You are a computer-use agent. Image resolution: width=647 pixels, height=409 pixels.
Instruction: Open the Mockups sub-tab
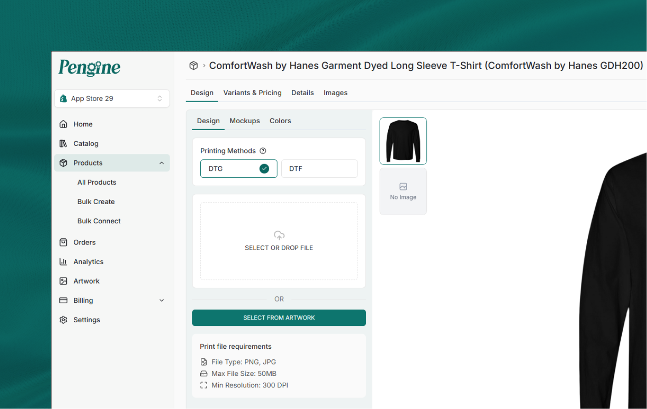pos(244,121)
